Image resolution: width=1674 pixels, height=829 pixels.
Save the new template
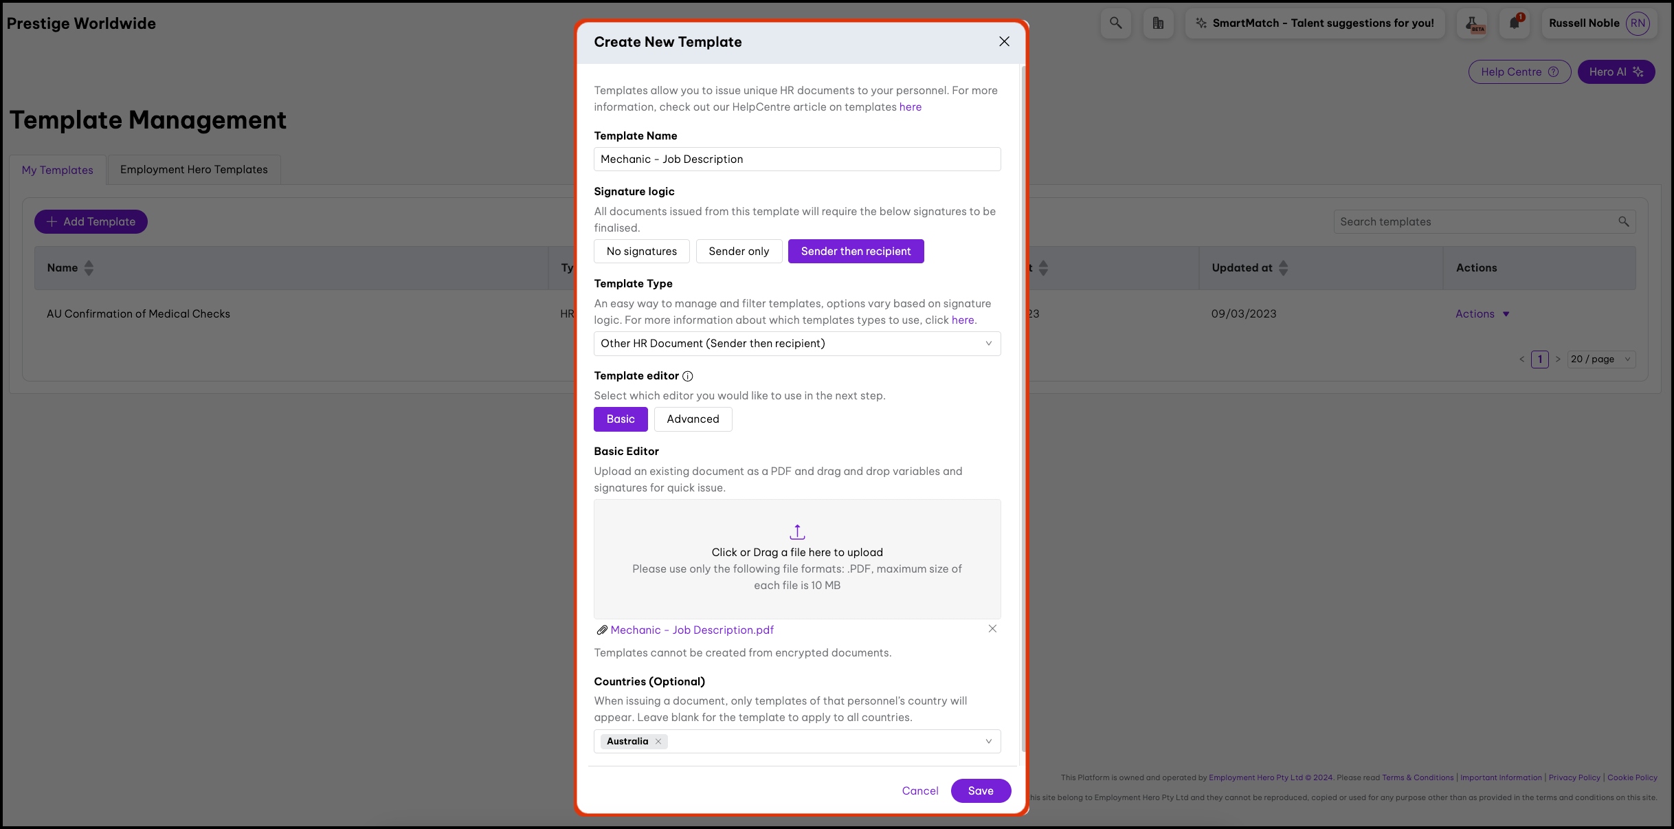[x=981, y=791]
